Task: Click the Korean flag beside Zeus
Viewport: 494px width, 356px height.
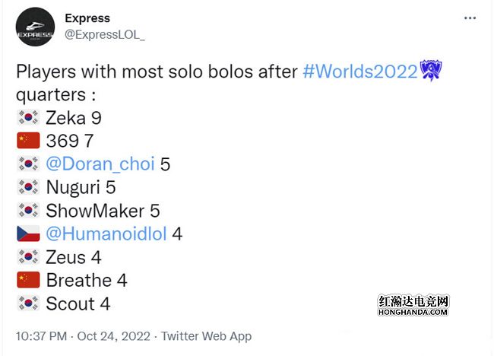Action: 28,256
